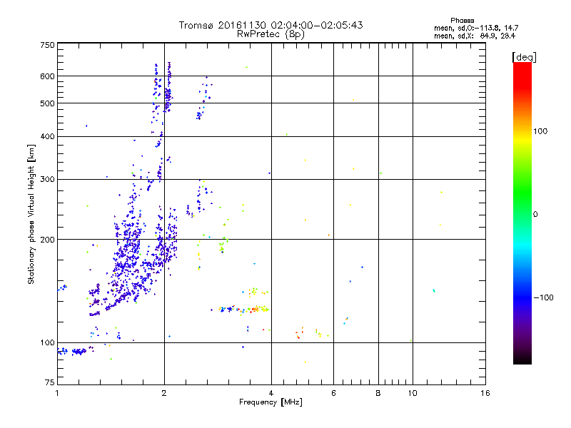
Task: Click the 'Stationary phase Virtual Height [km]' axis title
Action: [x=31, y=214]
